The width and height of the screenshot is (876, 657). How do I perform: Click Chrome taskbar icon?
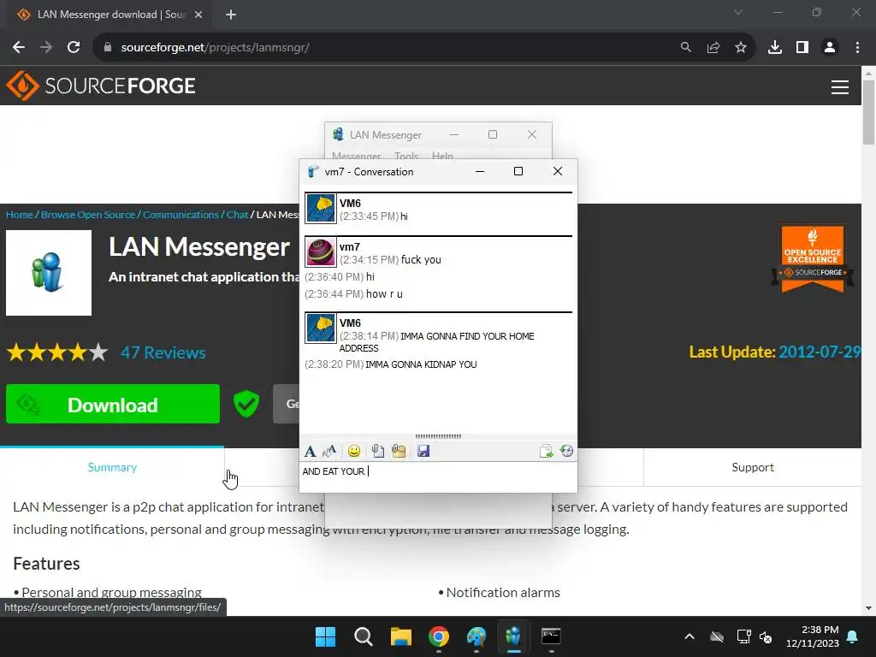[x=439, y=636]
